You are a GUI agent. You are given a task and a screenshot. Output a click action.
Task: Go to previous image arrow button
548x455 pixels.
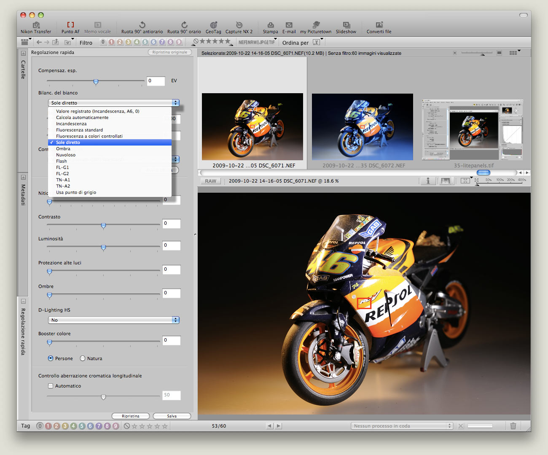[x=270, y=426]
